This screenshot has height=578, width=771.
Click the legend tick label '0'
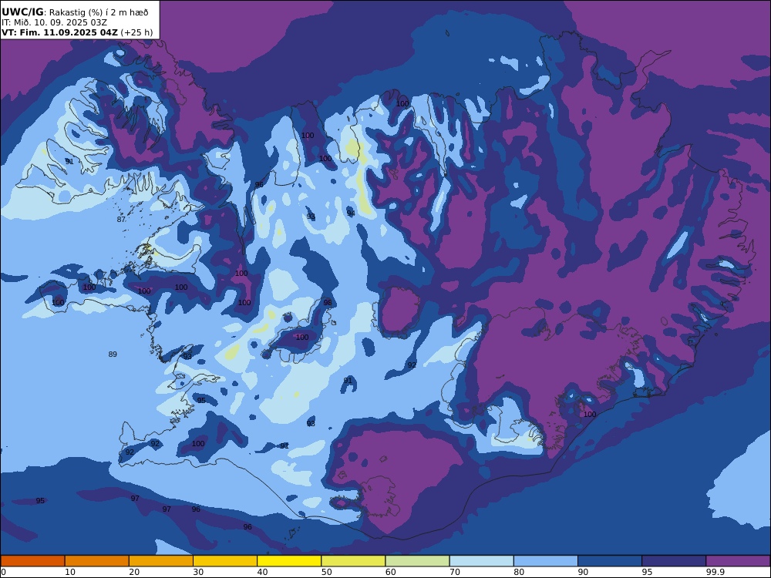pyautogui.click(x=3, y=572)
